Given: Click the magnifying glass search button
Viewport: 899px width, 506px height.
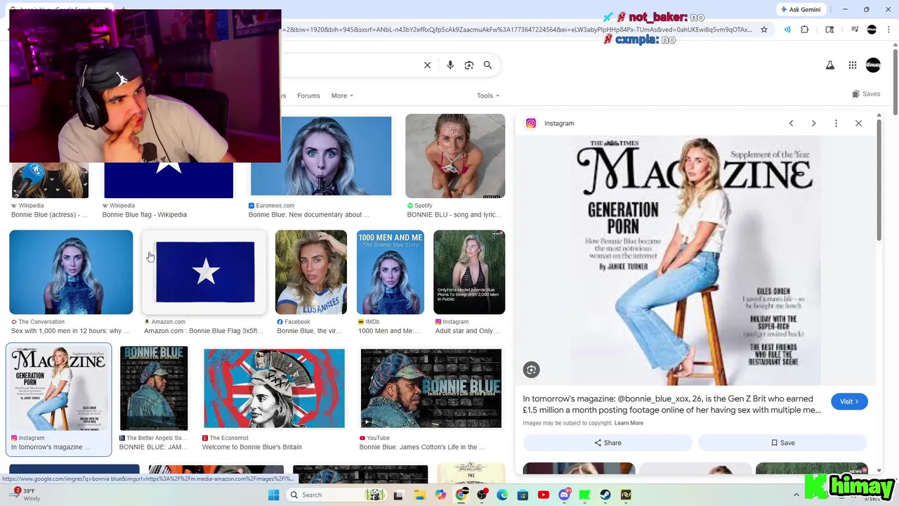Looking at the screenshot, I should pyautogui.click(x=487, y=65).
